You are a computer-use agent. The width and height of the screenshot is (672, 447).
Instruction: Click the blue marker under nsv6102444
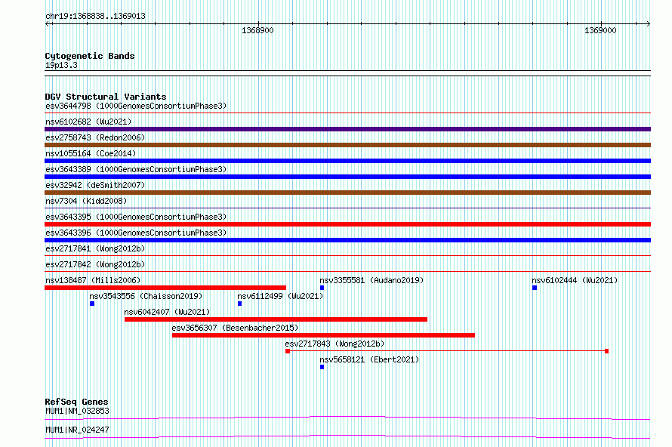click(x=535, y=288)
